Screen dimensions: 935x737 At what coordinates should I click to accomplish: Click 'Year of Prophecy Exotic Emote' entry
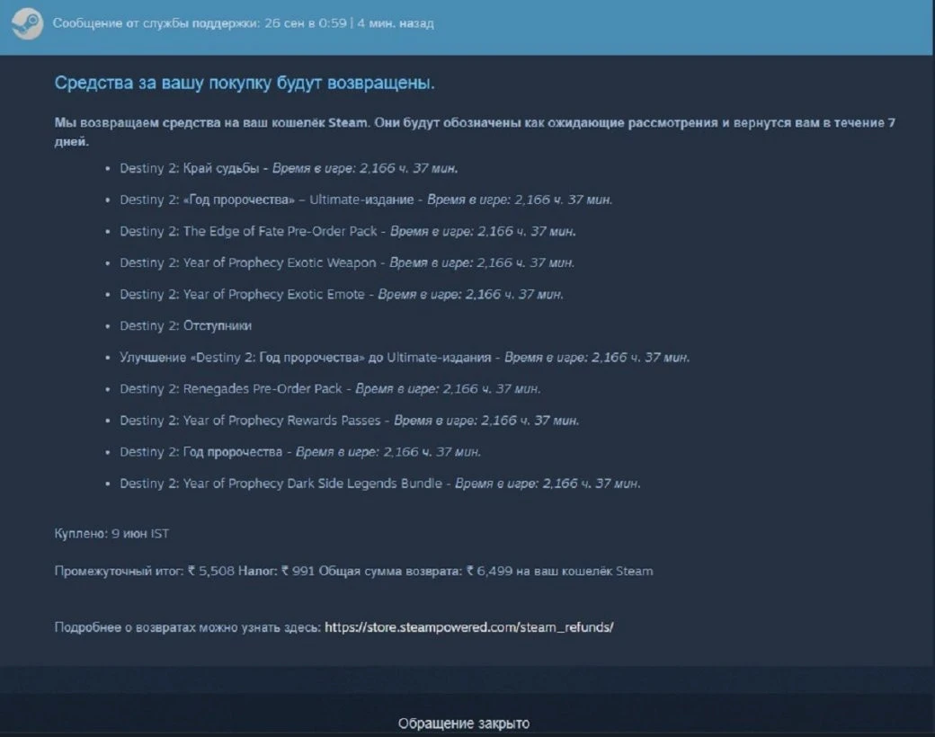(243, 294)
